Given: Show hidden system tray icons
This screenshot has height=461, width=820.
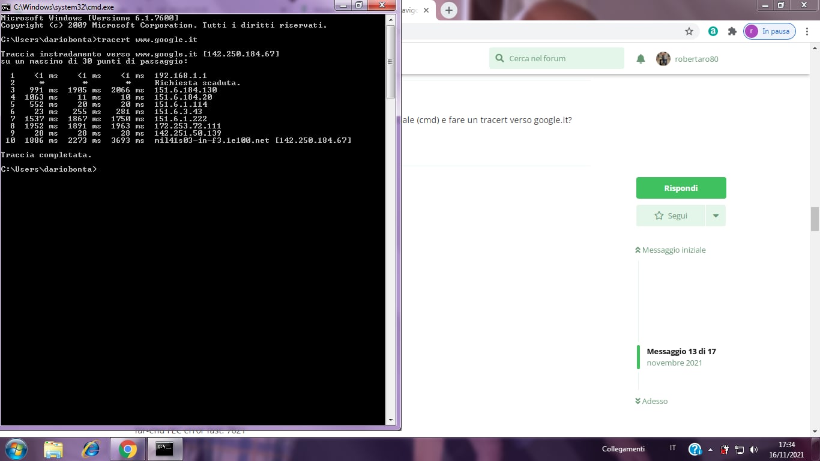Looking at the screenshot, I should [x=711, y=450].
